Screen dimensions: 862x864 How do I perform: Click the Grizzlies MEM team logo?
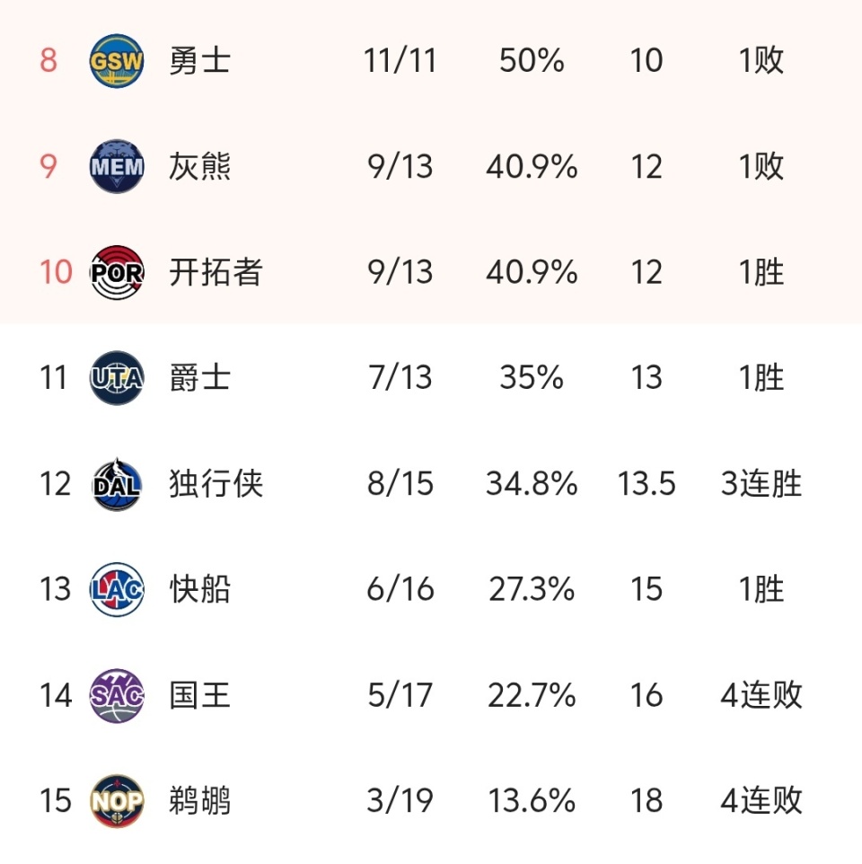tap(117, 167)
